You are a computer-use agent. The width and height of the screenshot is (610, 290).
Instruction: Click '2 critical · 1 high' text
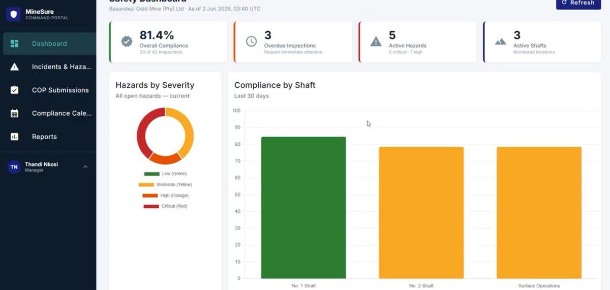point(408,52)
